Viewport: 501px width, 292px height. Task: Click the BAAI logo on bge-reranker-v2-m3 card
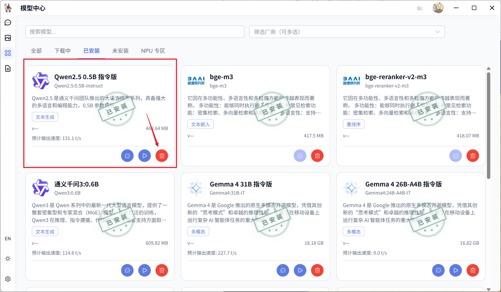click(x=351, y=81)
